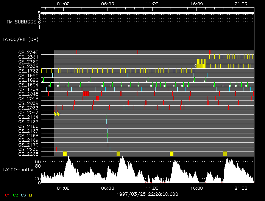Select the OS_2265 row label
Screen dimensions: 265x201
(x=28, y=154)
